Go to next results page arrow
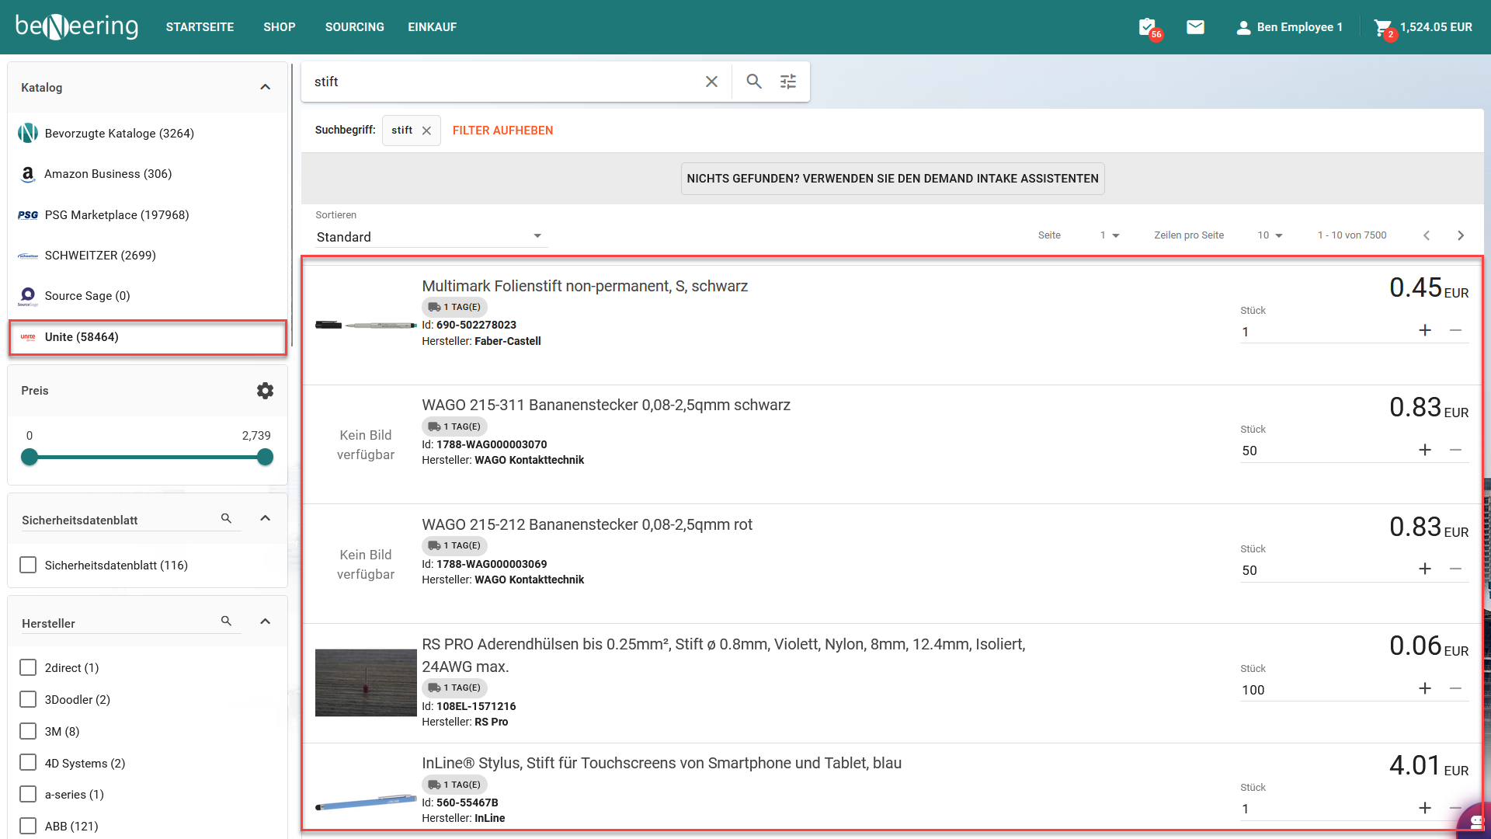Image resolution: width=1491 pixels, height=839 pixels. tap(1461, 235)
